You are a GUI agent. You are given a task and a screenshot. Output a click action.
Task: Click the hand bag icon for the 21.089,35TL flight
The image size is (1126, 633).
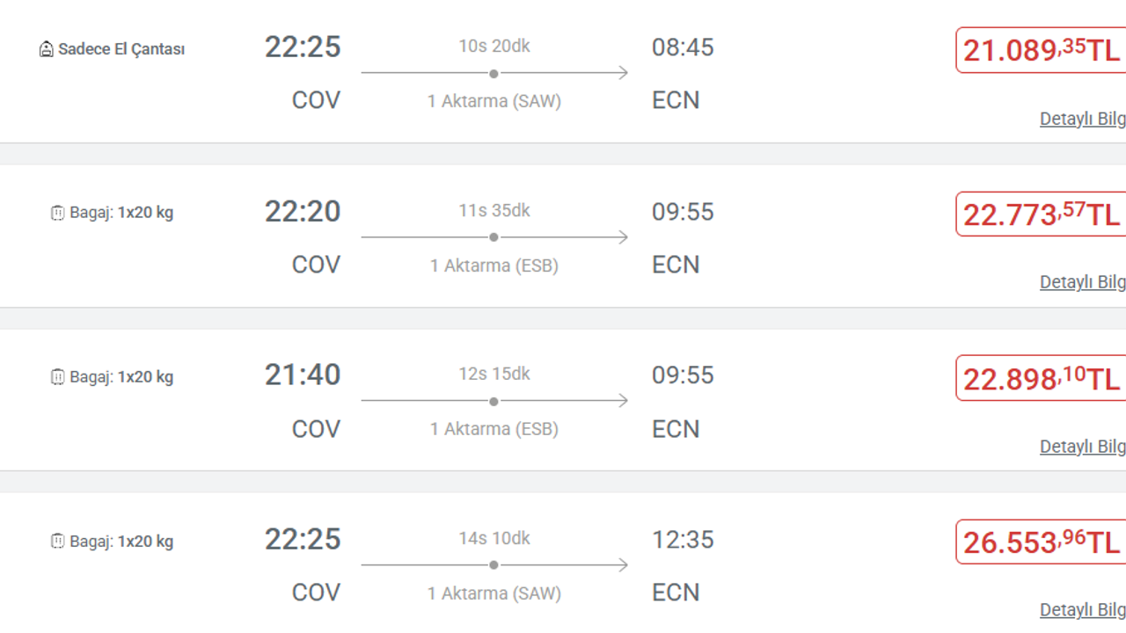(47, 49)
